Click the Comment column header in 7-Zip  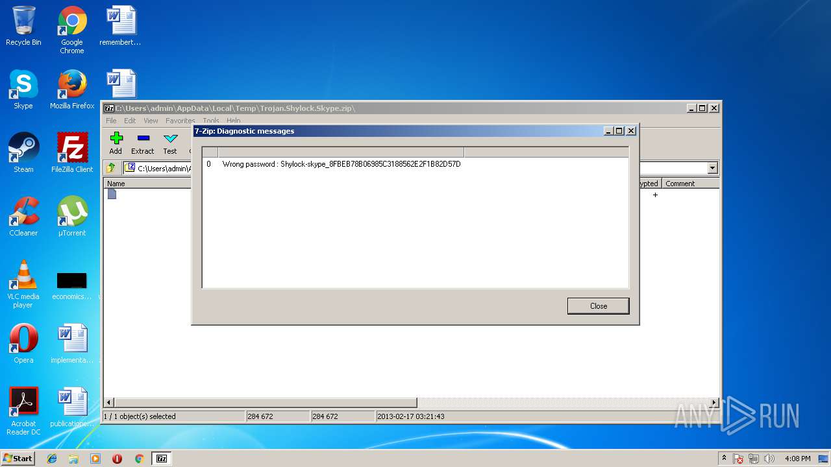[x=690, y=184]
